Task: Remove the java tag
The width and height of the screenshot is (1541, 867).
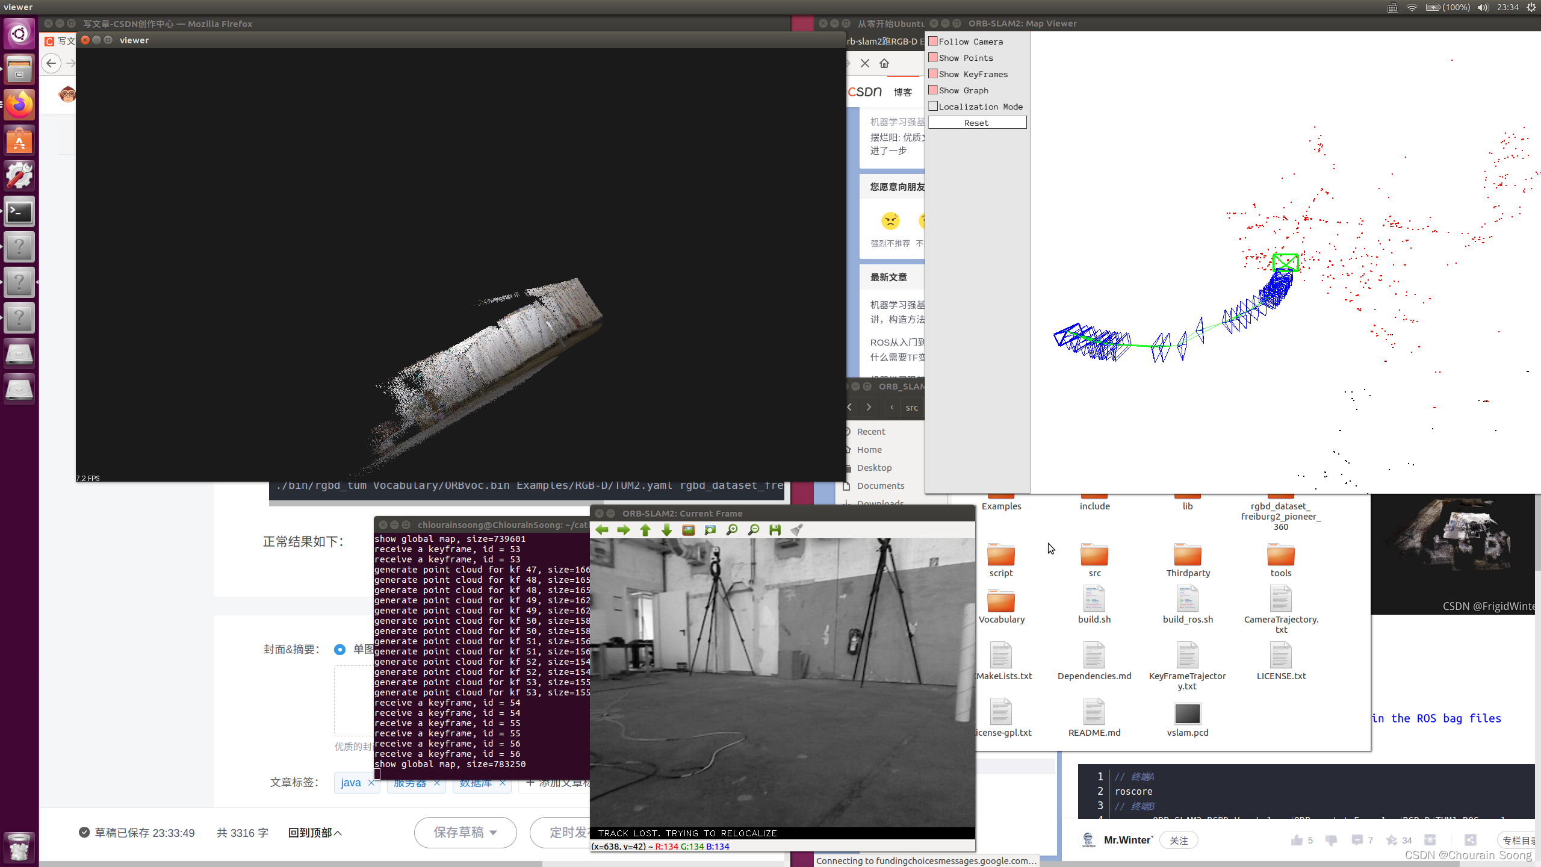Action: click(371, 783)
